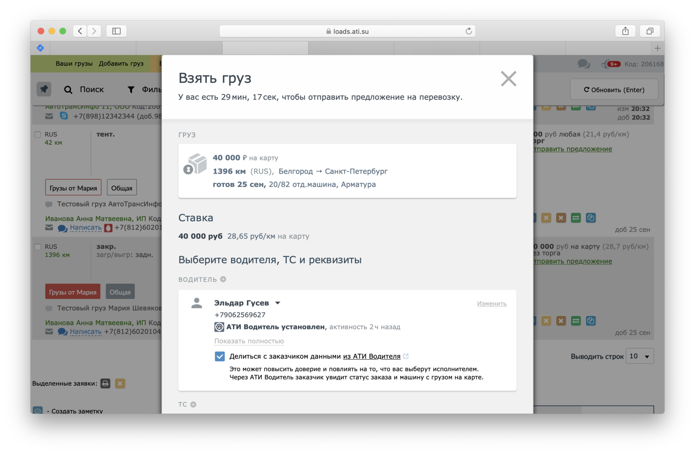Select the pinned blue diamond tab

tap(41, 48)
